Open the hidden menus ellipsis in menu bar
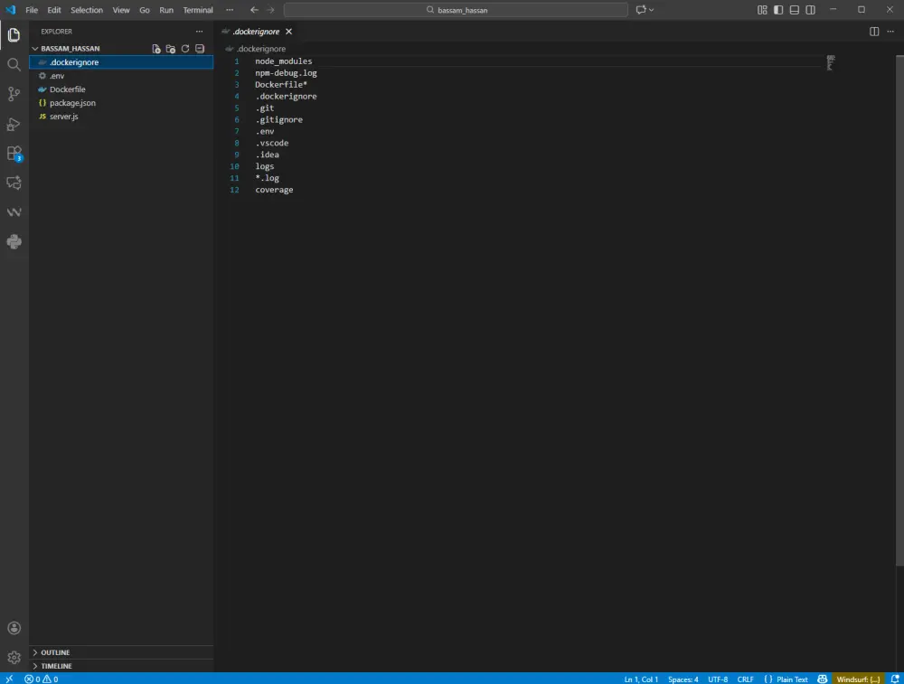 [230, 10]
